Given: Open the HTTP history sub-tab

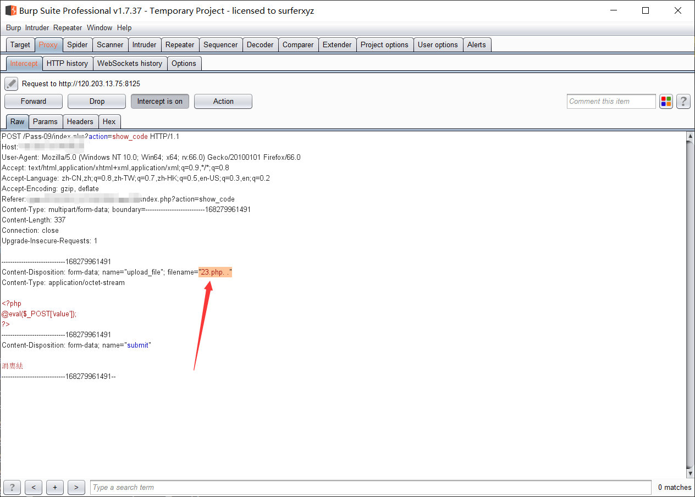Looking at the screenshot, I should (67, 63).
